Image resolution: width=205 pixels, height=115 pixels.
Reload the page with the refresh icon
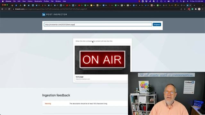[9, 9]
